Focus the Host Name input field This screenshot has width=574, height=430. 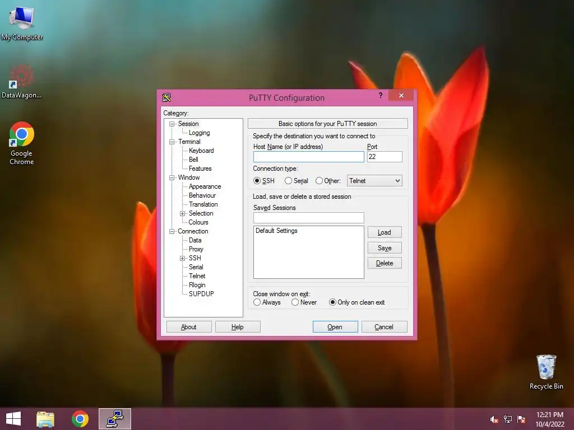point(309,157)
